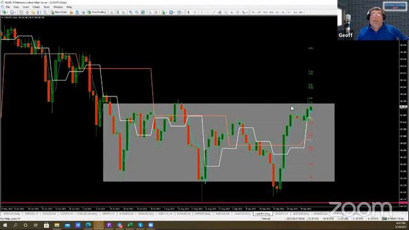Select the Cursor arrow tool
The width and height of the screenshot is (409, 230).
189,12
